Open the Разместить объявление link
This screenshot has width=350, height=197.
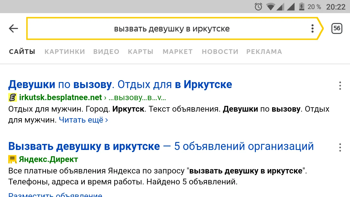pyautogui.click(x=55, y=195)
